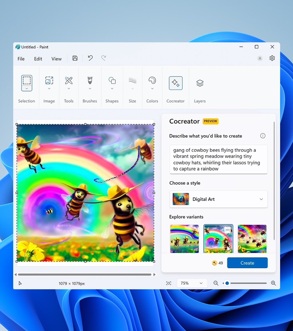Open the Edit menu

click(x=38, y=59)
